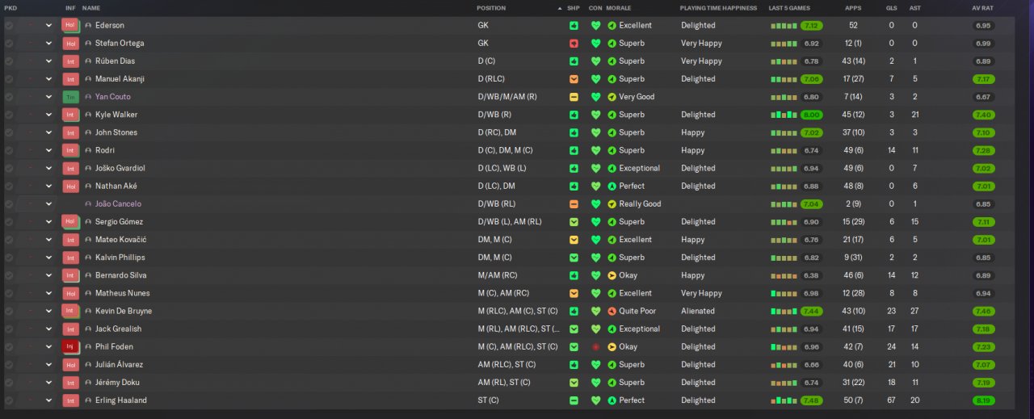The image size is (1034, 419).
Task: Toggle the picked circle for Bernardo Silva
Action: [x=9, y=275]
